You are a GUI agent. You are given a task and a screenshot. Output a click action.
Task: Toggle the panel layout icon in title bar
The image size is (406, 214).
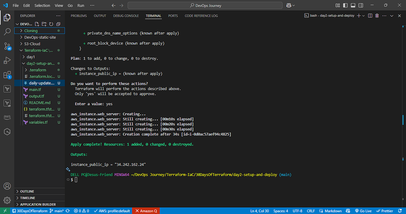pos(353,5)
